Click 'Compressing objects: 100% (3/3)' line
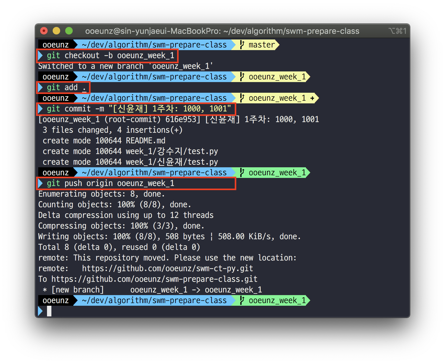 tap(121, 226)
